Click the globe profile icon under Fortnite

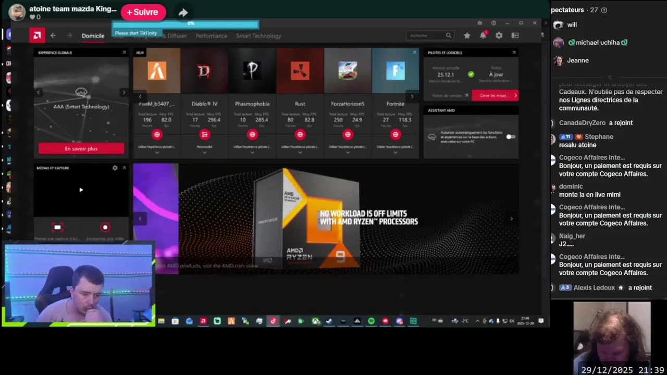396,134
